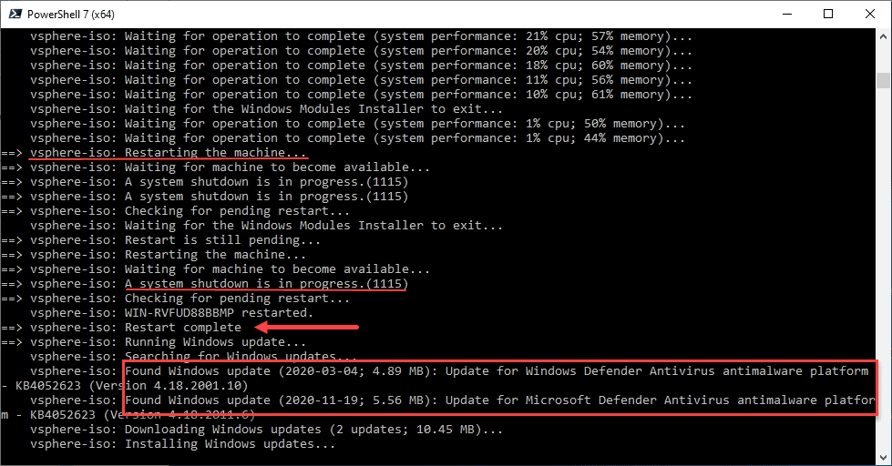Close the PowerShell 7 window
892x466 pixels.
(x=870, y=15)
